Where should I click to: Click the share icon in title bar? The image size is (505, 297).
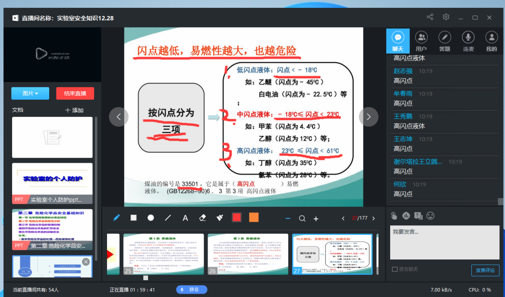point(430,17)
